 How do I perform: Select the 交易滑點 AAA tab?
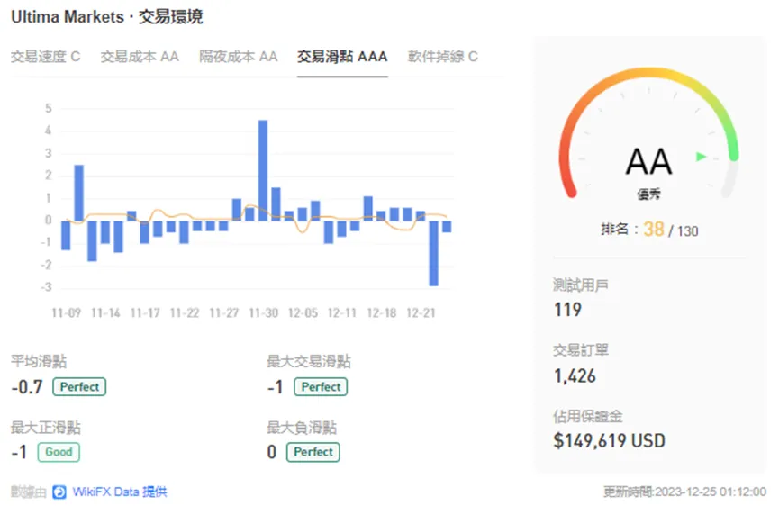click(342, 57)
